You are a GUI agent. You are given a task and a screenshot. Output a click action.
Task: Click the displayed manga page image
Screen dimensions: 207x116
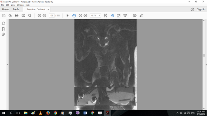105,64
